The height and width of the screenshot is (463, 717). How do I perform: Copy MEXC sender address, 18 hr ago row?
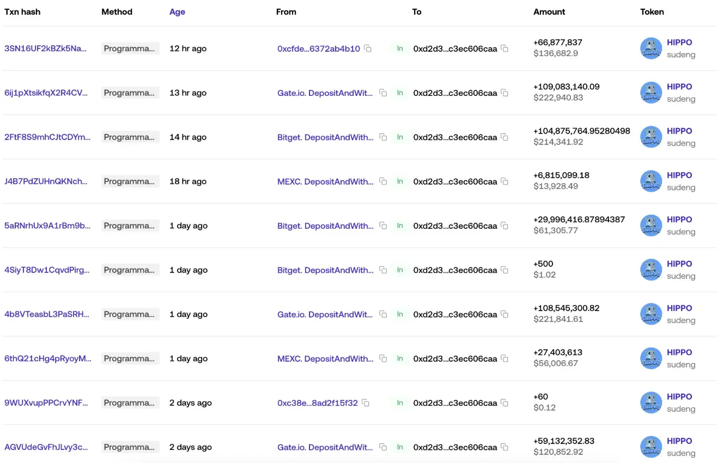[x=383, y=181]
